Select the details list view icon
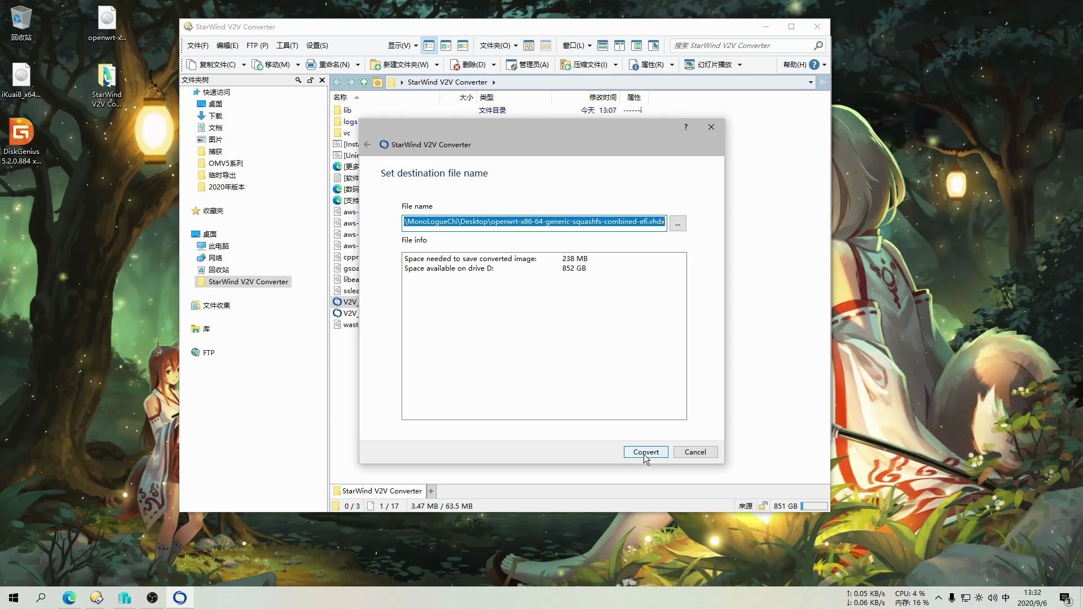 pyautogui.click(x=429, y=45)
